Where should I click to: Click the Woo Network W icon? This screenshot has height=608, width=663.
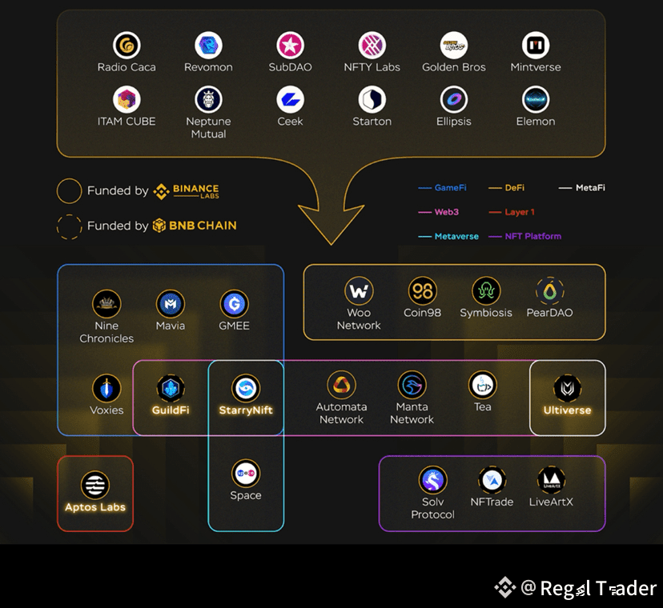coord(359,290)
